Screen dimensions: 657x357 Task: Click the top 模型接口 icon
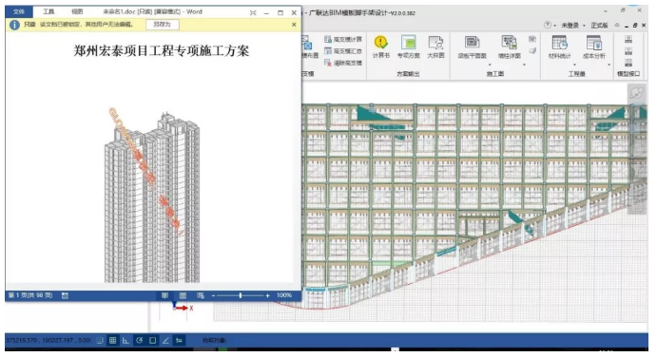628,39
